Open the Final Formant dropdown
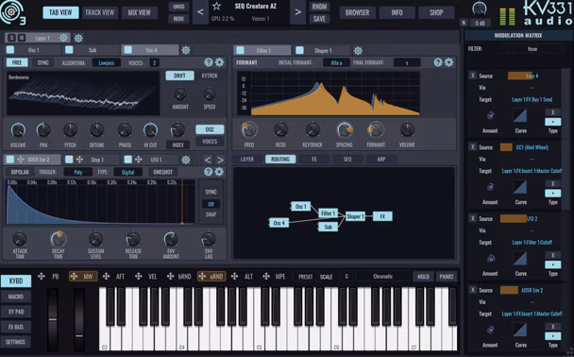 coord(407,62)
